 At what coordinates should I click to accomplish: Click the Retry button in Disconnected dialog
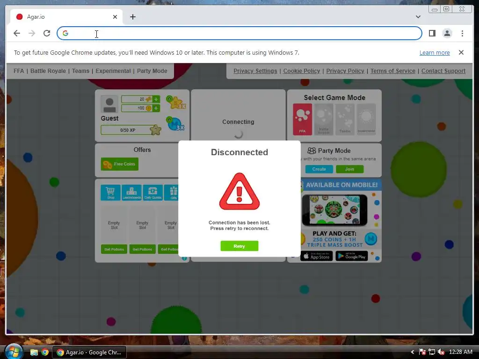coord(239,246)
